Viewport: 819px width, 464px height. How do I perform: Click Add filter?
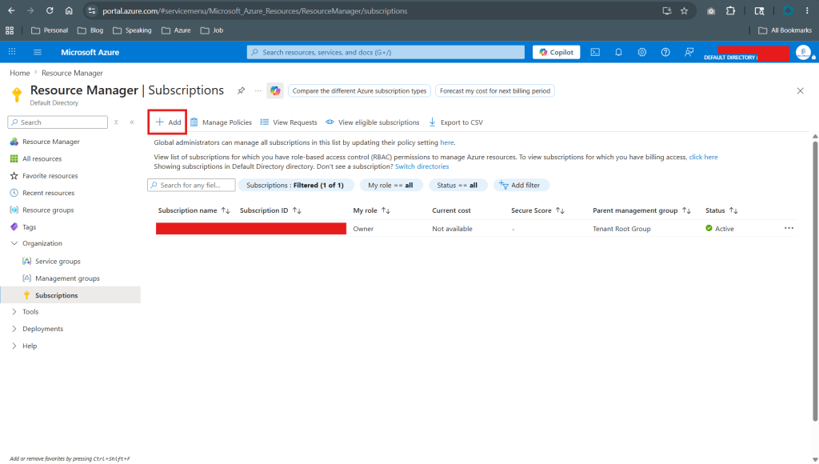520,185
